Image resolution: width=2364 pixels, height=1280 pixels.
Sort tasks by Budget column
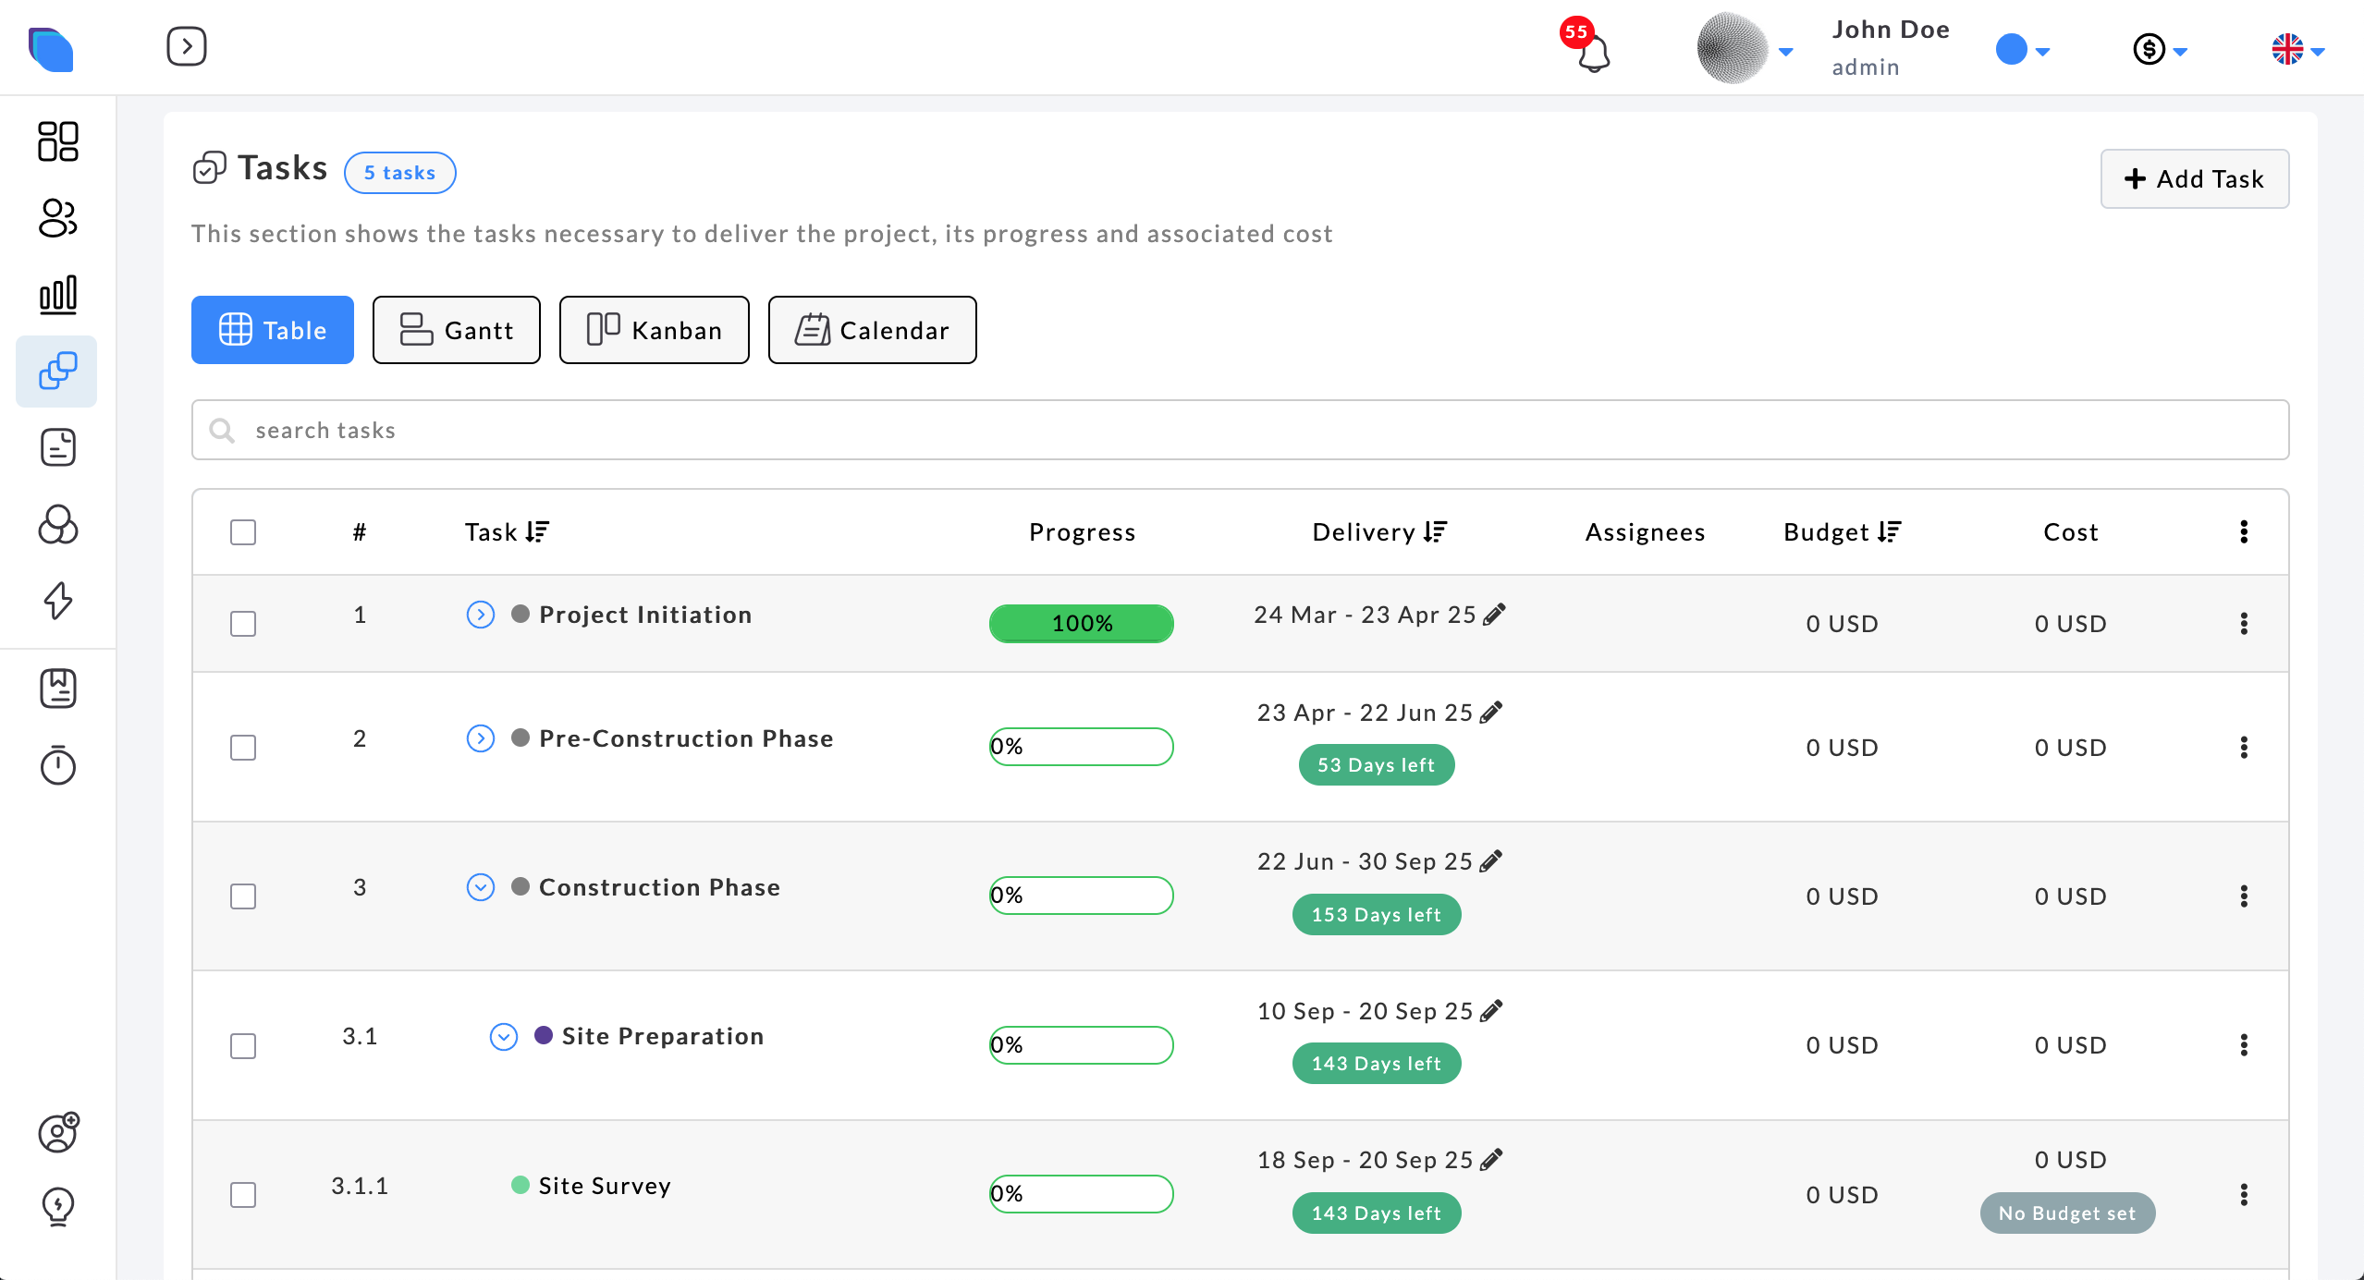(x=1889, y=532)
